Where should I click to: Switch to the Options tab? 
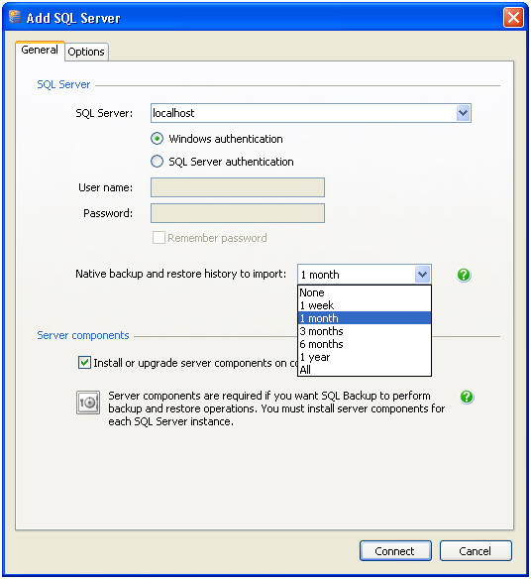click(x=86, y=52)
